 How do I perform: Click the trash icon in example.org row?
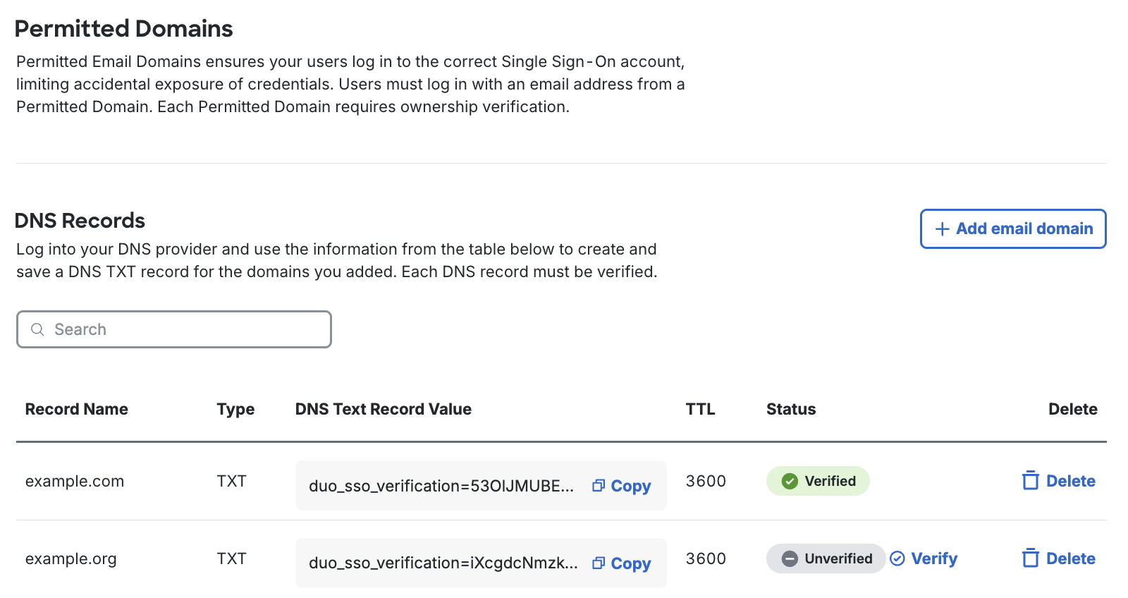1030,559
